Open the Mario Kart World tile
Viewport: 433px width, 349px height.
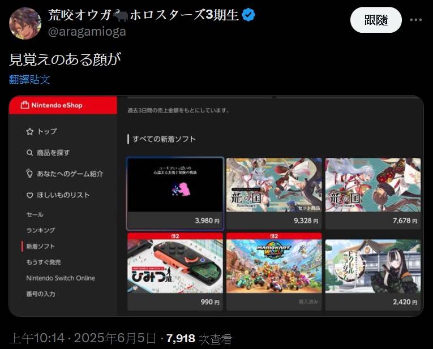(274, 272)
